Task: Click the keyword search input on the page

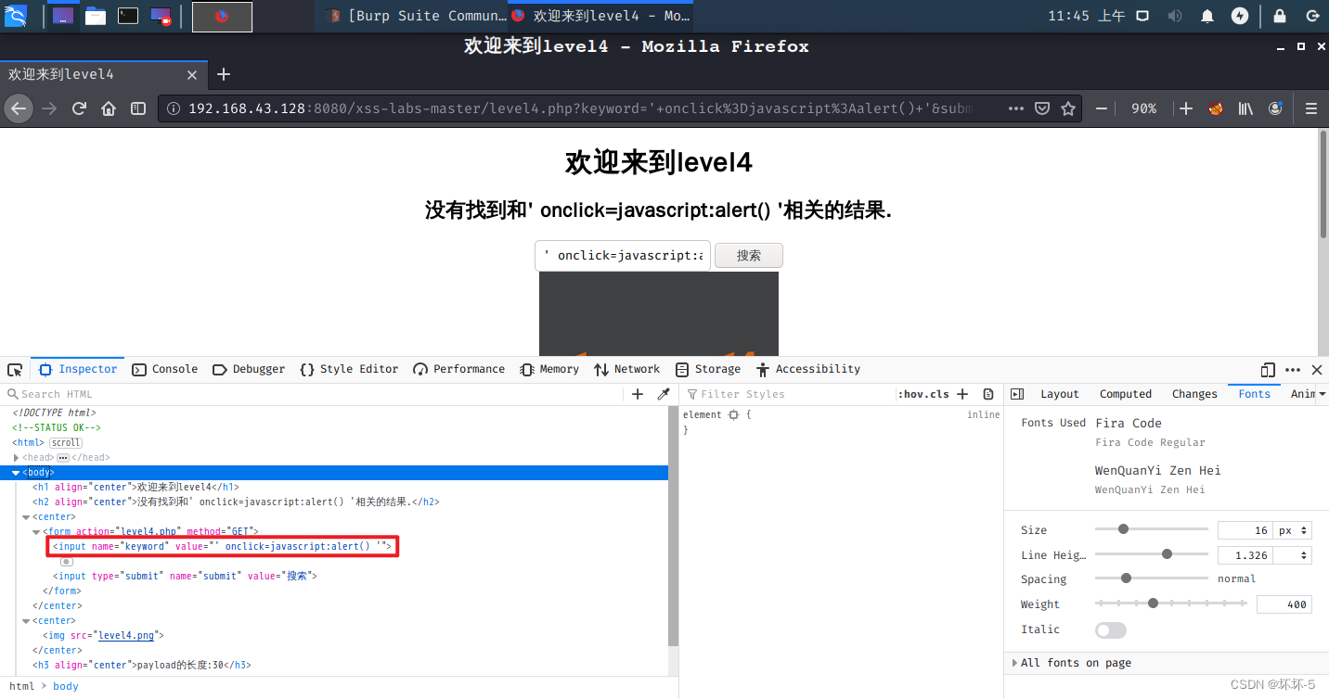Action: point(623,256)
